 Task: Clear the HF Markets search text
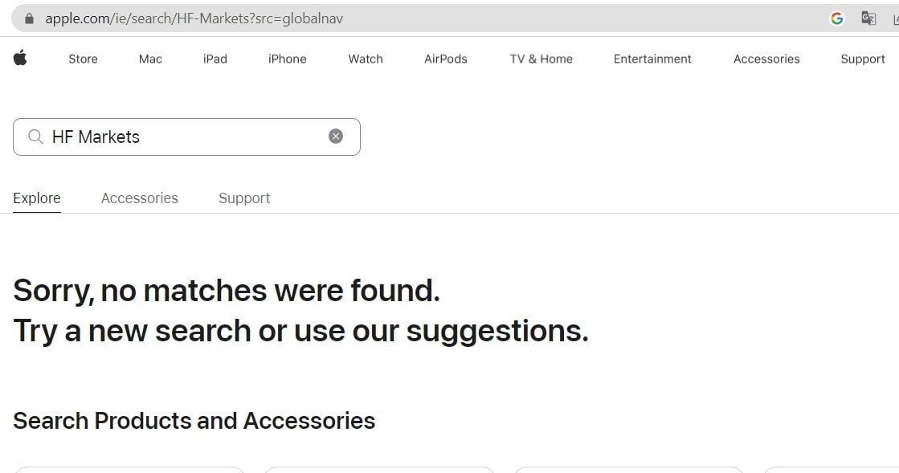click(336, 136)
